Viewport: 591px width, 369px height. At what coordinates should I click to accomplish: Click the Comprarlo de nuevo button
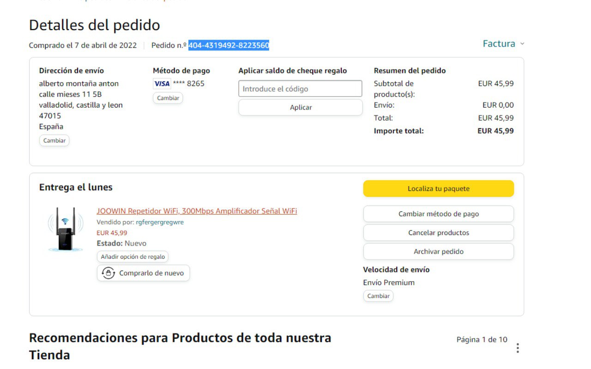point(143,273)
